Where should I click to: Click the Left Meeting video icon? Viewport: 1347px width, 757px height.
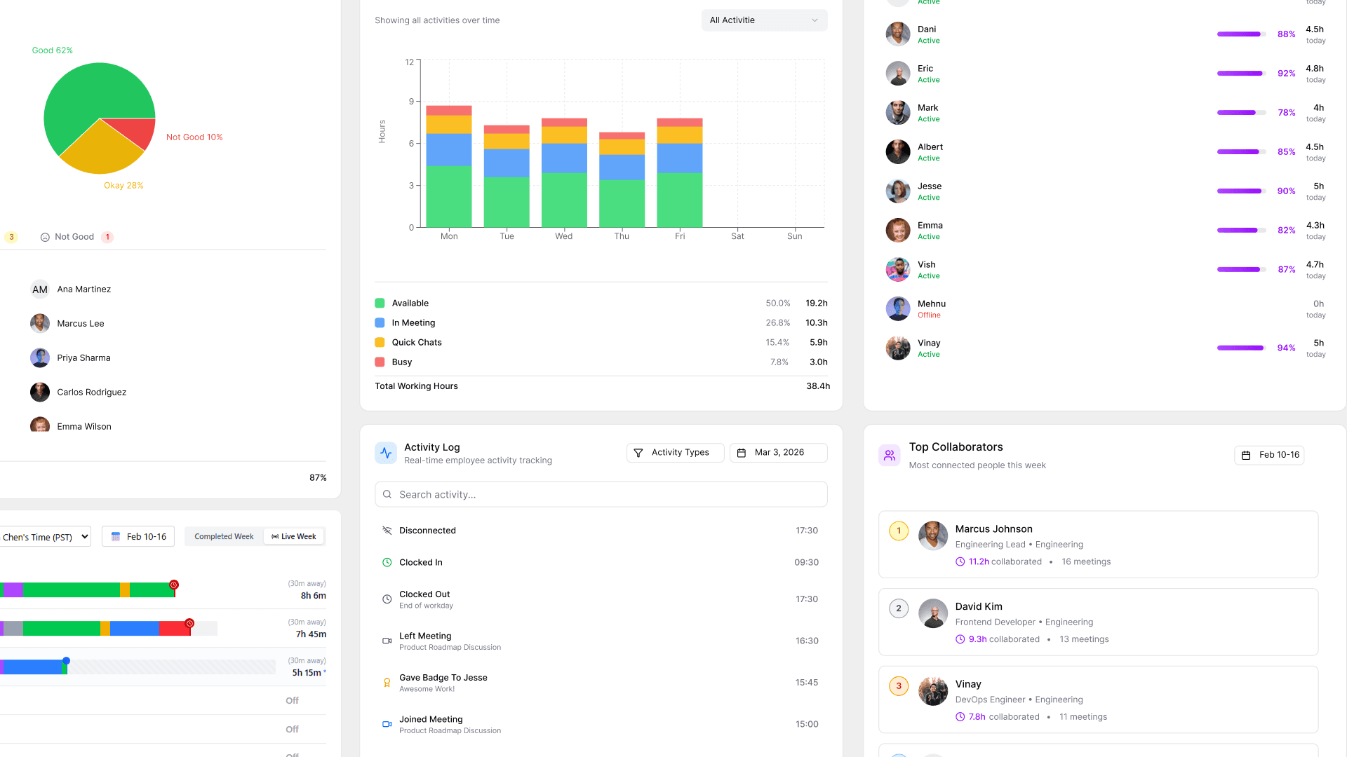pyautogui.click(x=387, y=641)
